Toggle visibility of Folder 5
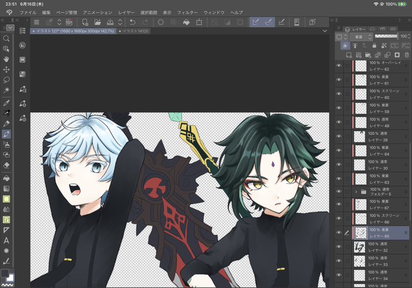 (x=339, y=192)
